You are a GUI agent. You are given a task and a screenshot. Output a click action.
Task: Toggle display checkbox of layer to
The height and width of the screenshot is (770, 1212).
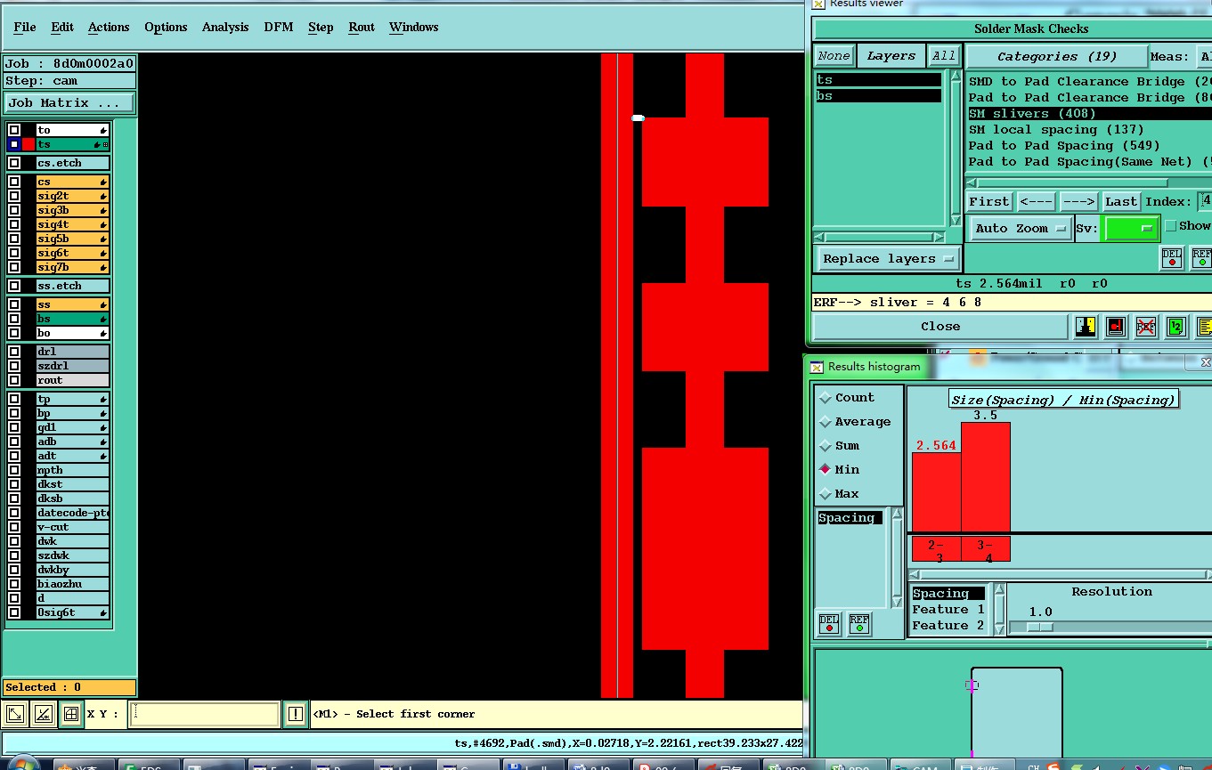(x=14, y=130)
